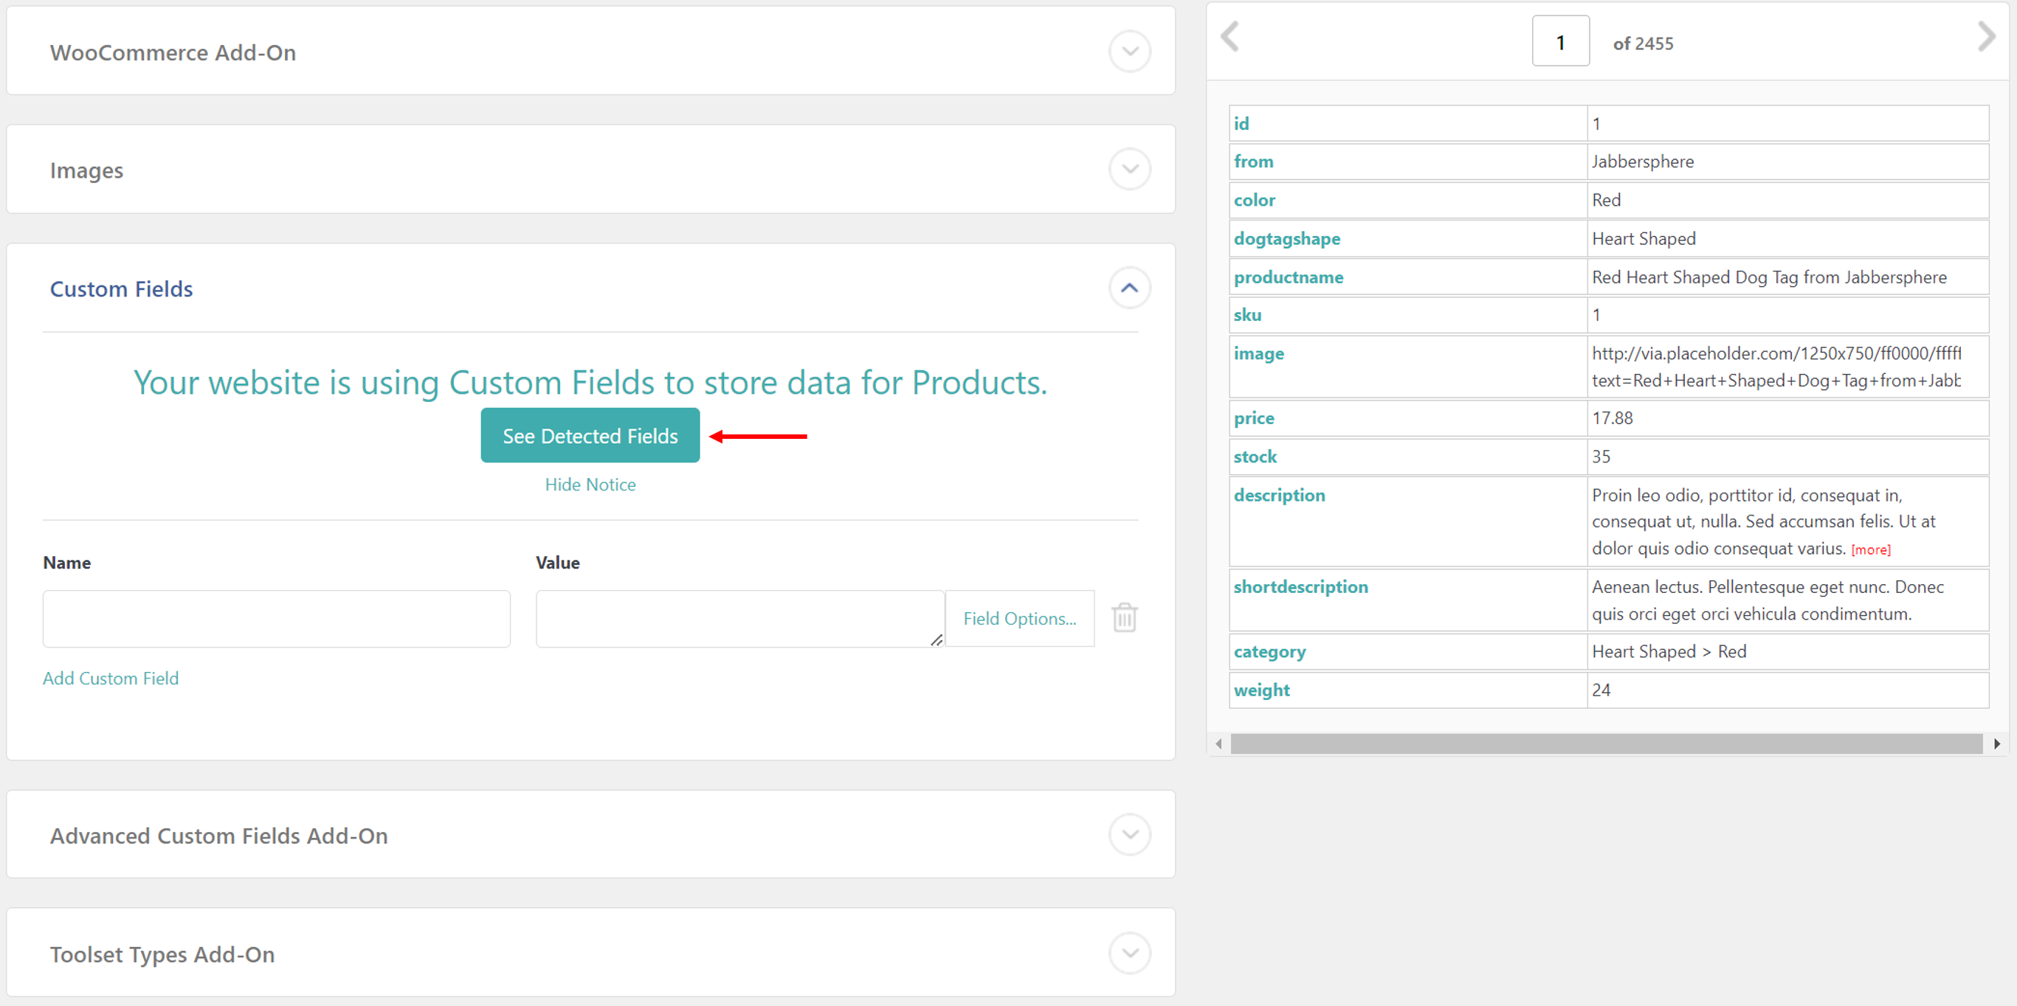Click the record number input box
Image resolution: width=2017 pixels, height=1006 pixels.
(1559, 41)
